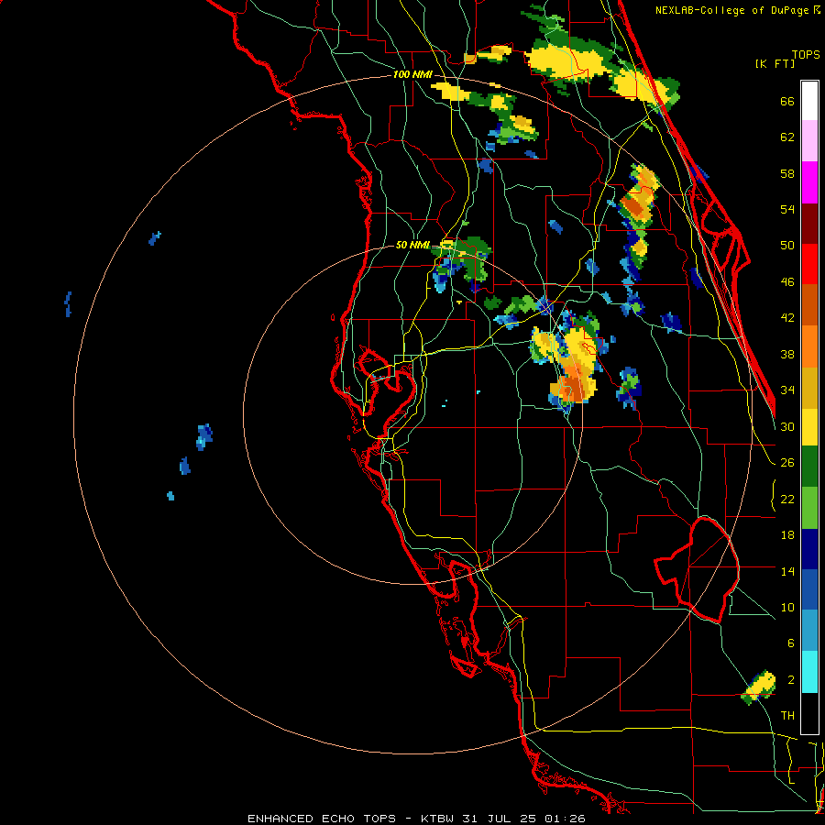This screenshot has height=825, width=825.
Task: Click the TH label on legend scale
Action: [787, 716]
